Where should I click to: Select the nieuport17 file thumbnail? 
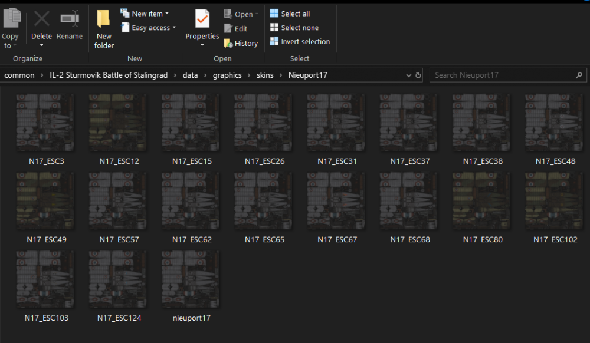pos(191,281)
